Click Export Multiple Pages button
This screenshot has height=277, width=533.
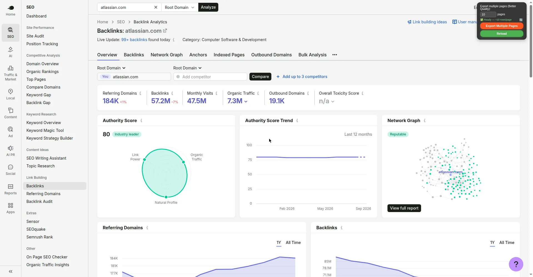pos(502,26)
